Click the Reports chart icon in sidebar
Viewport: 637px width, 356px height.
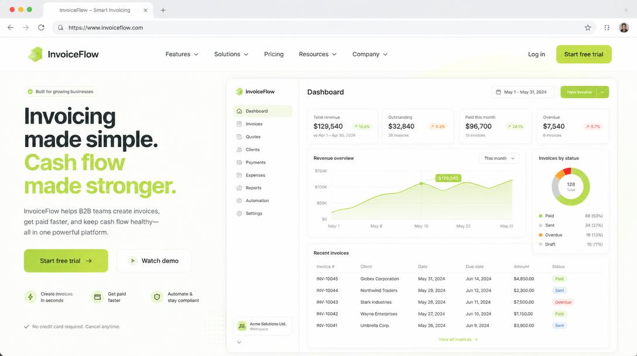[239, 188]
